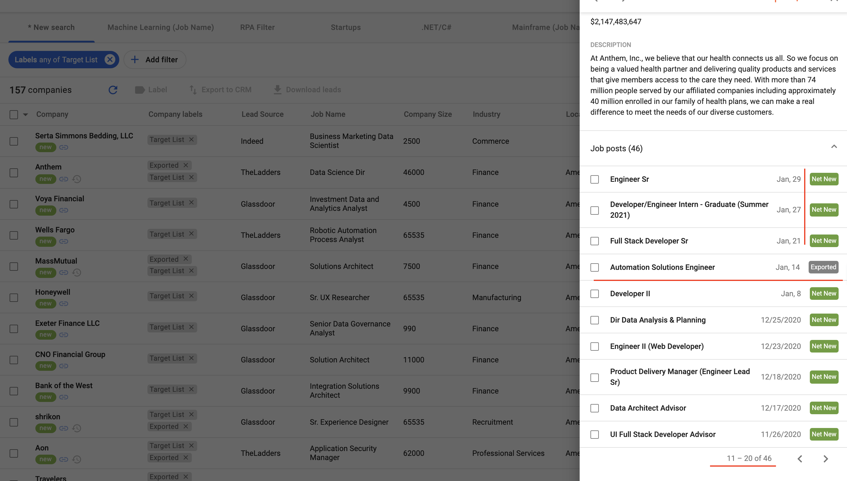Click the refresh companies icon
Image resolution: width=847 pixels, height=481 pixels.
(x=113, y=90)
